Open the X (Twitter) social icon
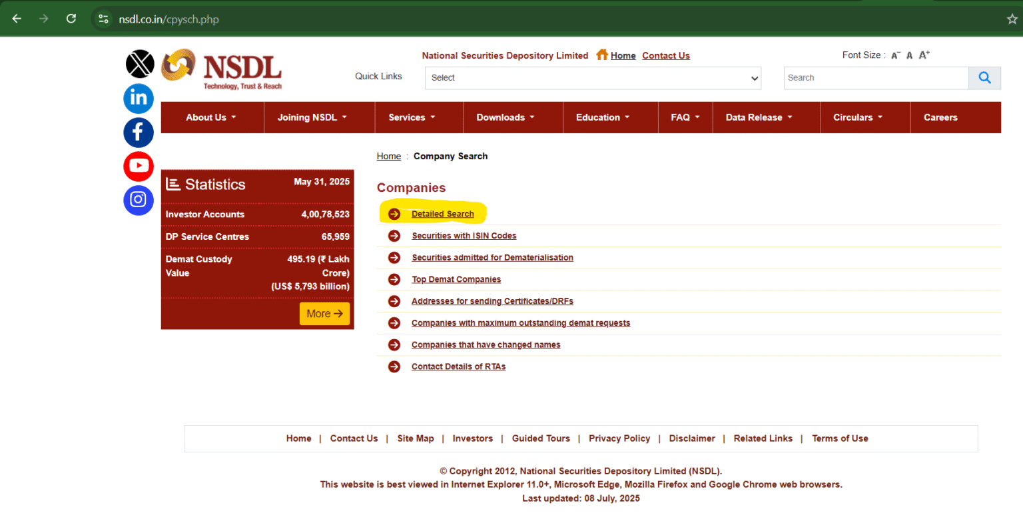This screenshot has width=1023, height=519. point(139,64)
